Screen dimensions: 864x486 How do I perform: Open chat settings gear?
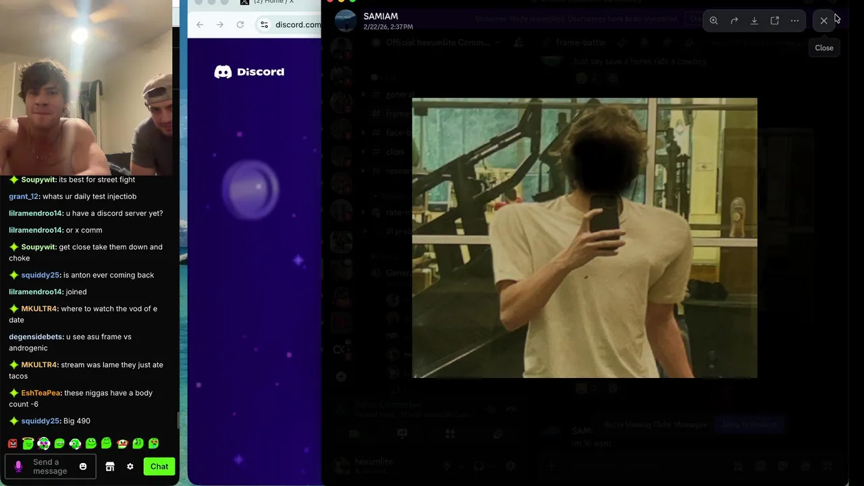point(130,466)
